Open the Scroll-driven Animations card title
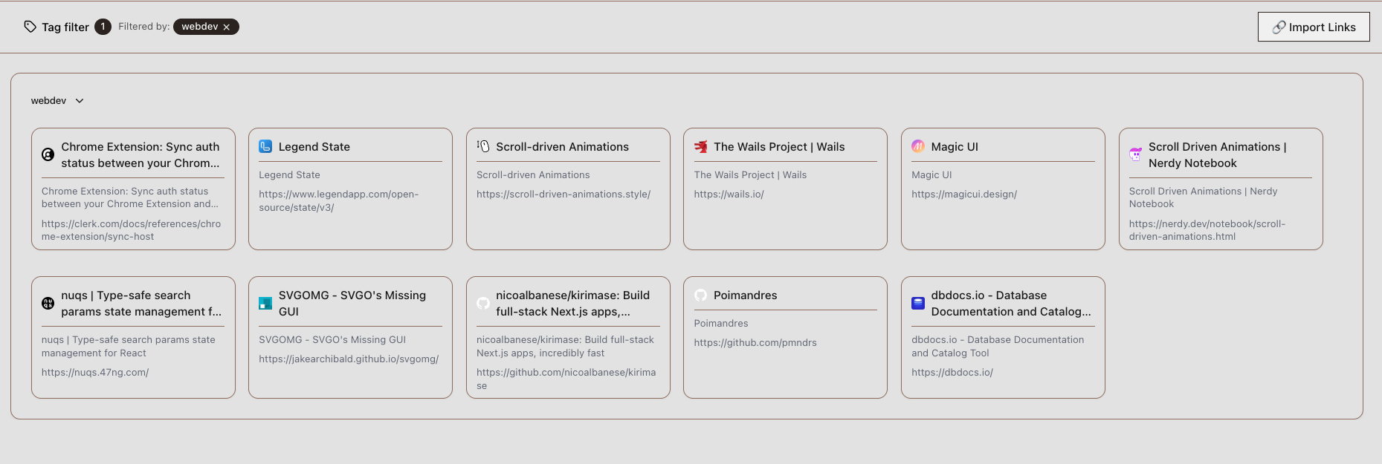Viewport: 1382px width, 464px height. pos(563,147)
